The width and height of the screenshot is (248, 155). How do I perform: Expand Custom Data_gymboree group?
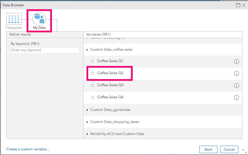point(87,110)
